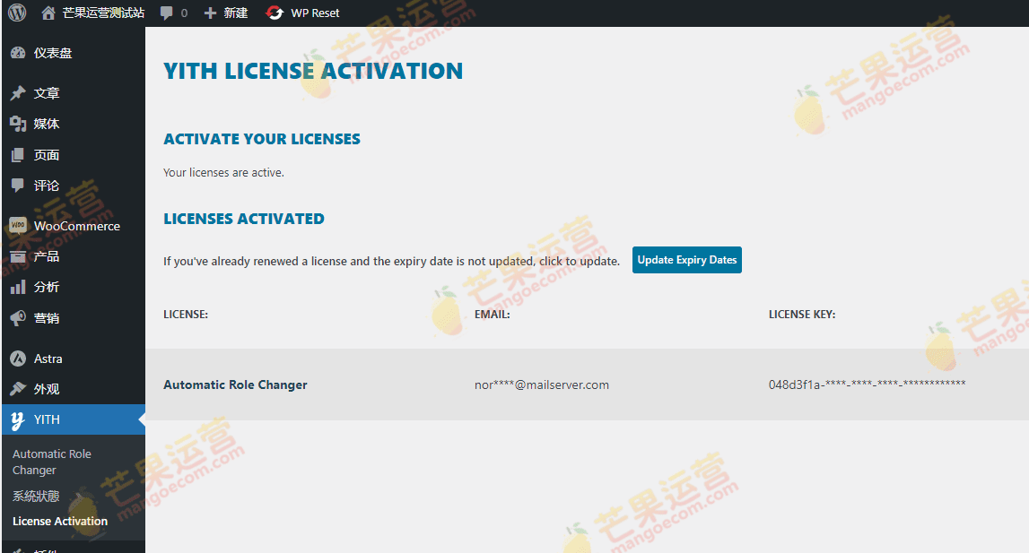Open the 分析 menu item
Screen dimensions: 1029x553
[47, 287]
